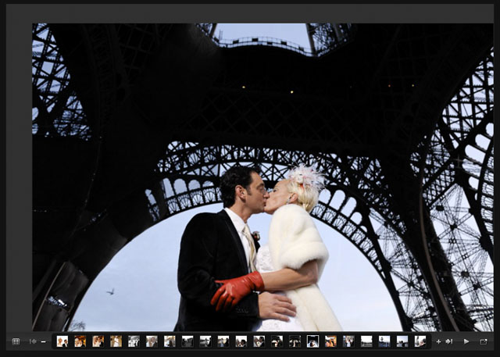The width and height of the screenshot is (500, 357).
Task: Jump to the first photo in slideshow
Action: pyautogui.click(x=33, y=341)
